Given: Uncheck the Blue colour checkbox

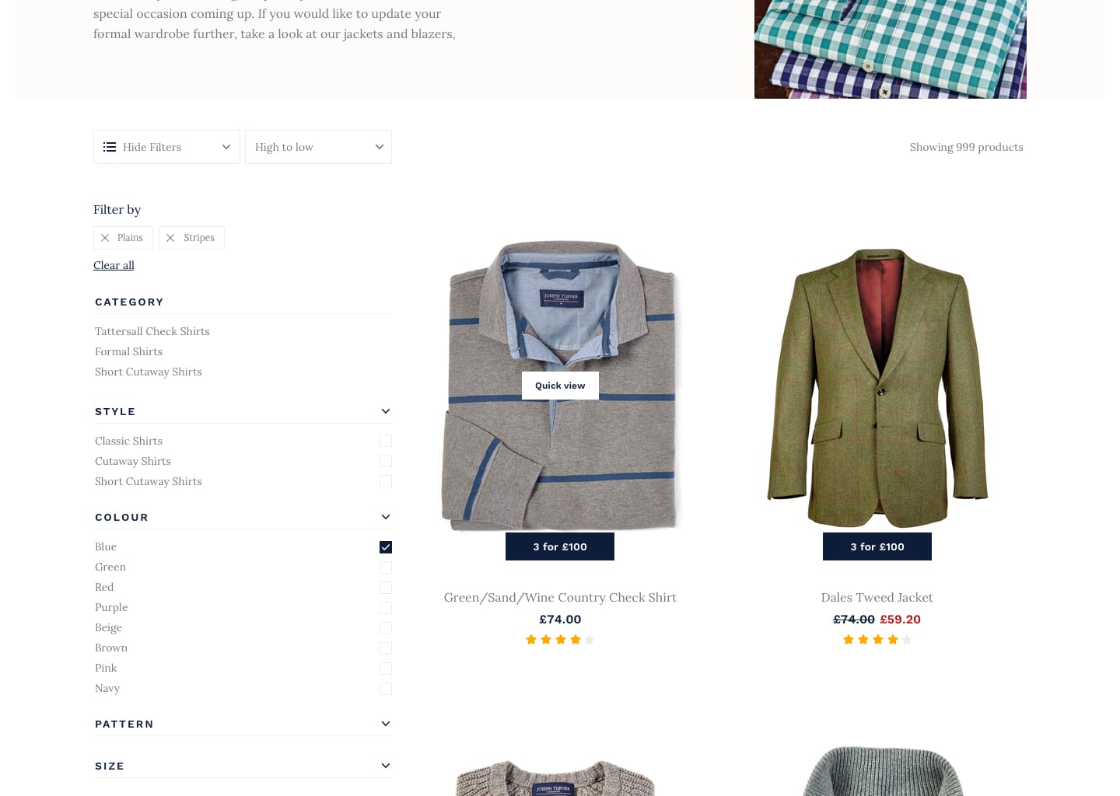Looking at the screenshot, I should click(386, 547).
